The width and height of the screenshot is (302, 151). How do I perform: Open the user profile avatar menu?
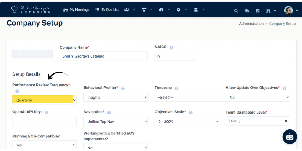click(288, 11)
